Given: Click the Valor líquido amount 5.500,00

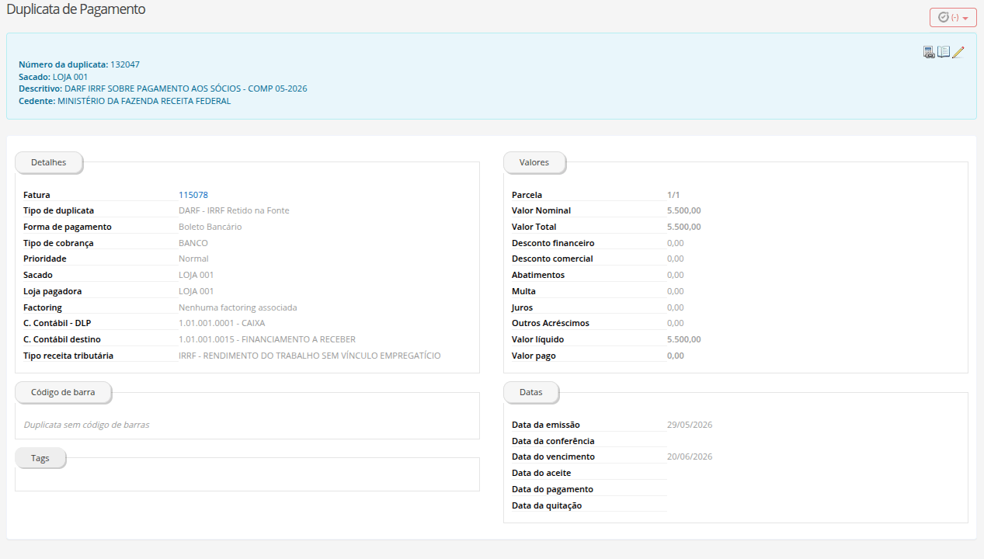Looking at the screenshot, I should pyautogui.click(x=683, y=339).
